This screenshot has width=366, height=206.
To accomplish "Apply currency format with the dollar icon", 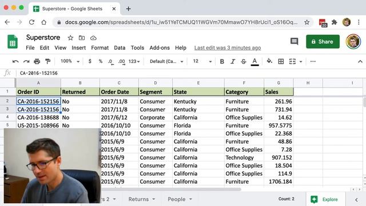I will click(x=90, y=61).
